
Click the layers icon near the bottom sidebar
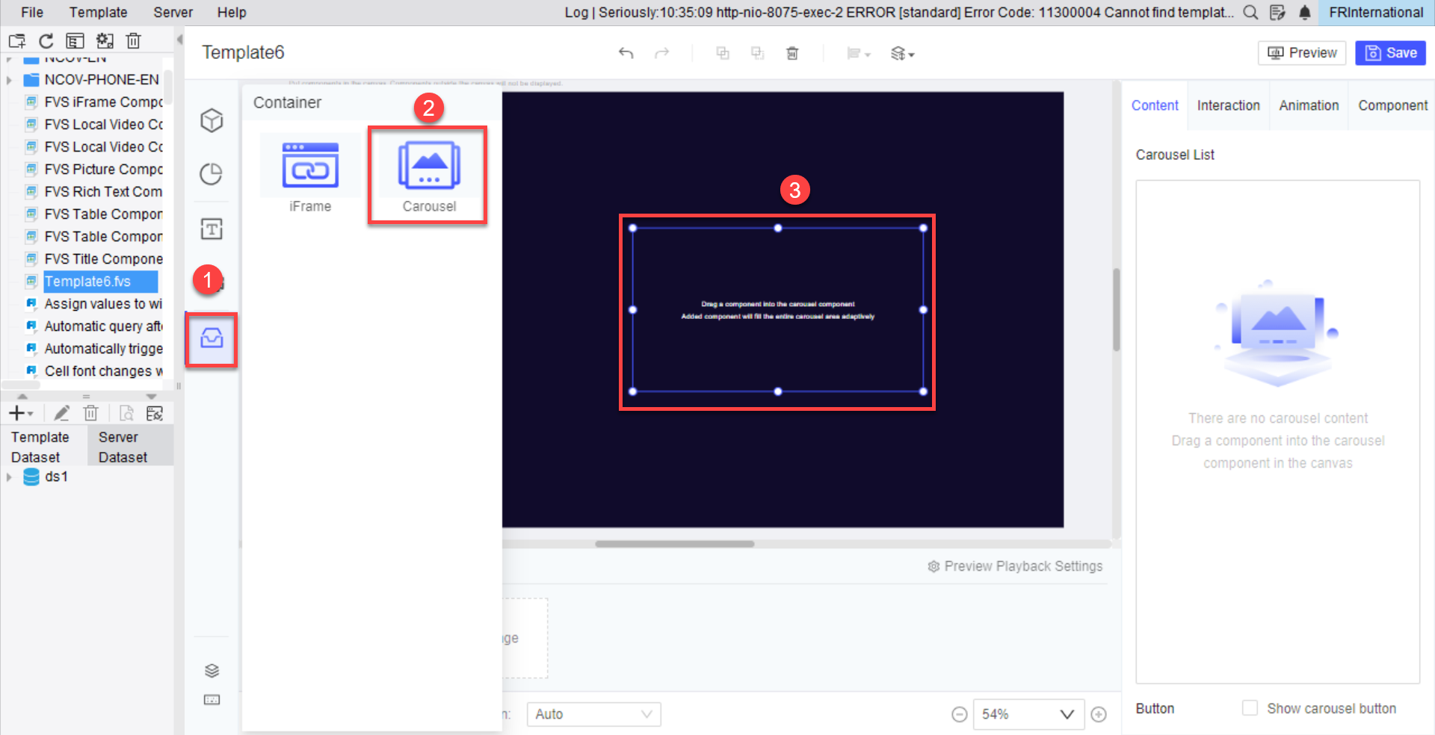(212, 670)
